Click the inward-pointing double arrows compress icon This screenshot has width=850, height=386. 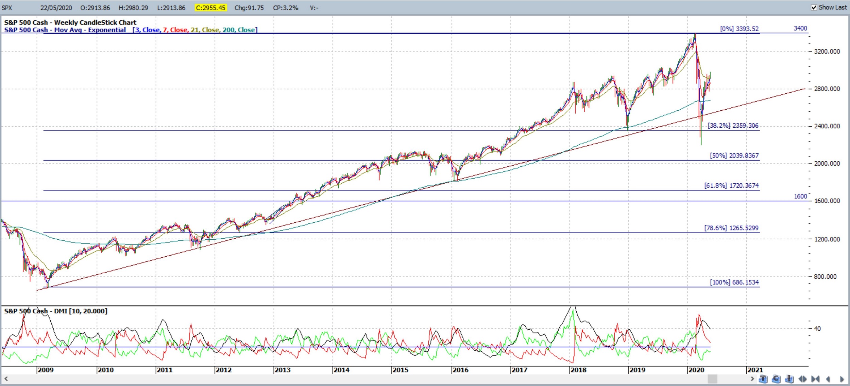coord(815,379)
